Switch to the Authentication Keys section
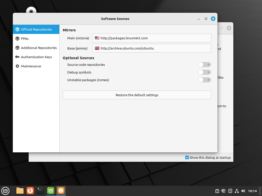Screen dimensions: 262x196 tap(36, 57)
